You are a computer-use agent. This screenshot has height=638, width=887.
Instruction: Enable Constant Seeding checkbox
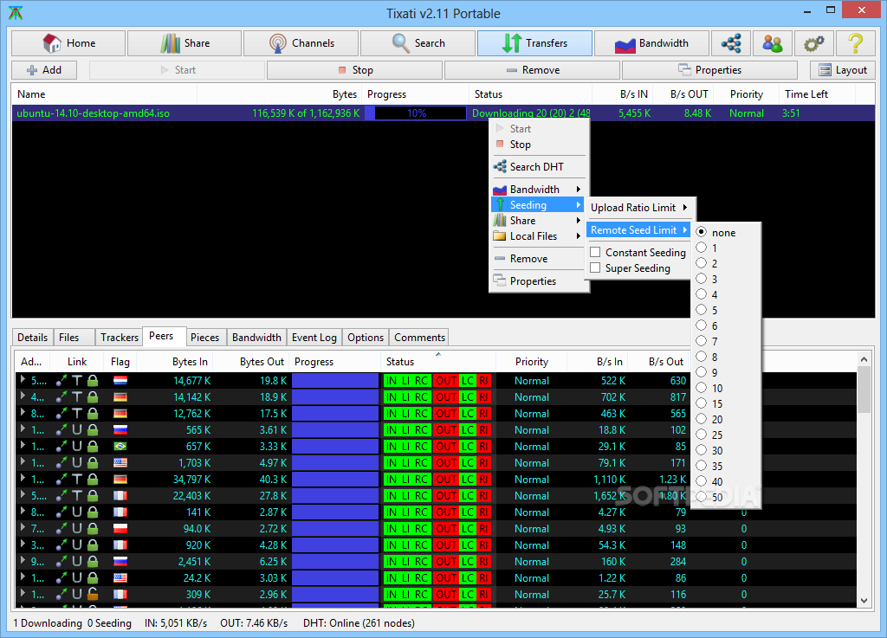tap(595, 252)
